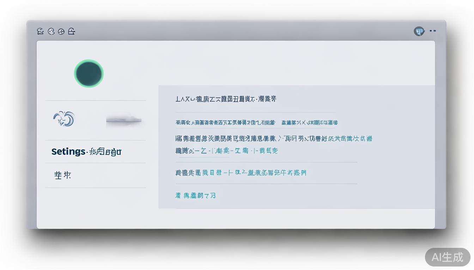Toggle the gray pill switch beside the swirl logo
This screenshot has height=270, width=474.
click(124, 120)
